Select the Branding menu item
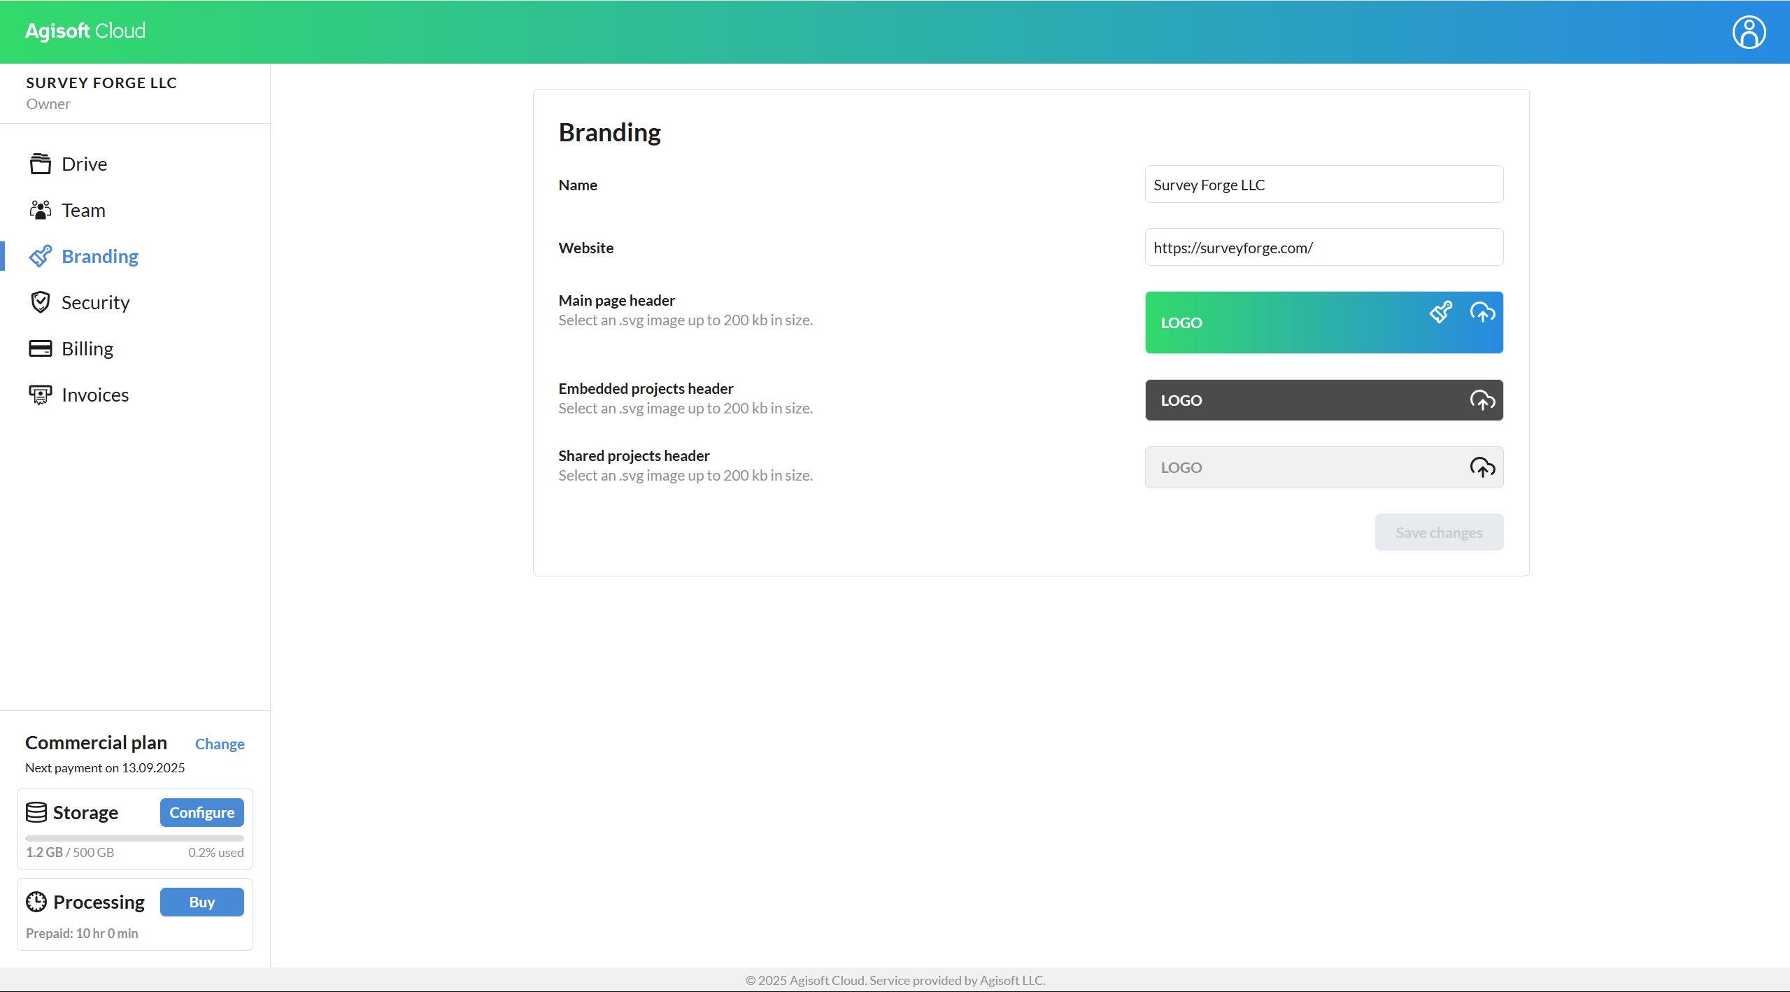The height and width of the screenshot is (992, 1790). pos(99,256)
